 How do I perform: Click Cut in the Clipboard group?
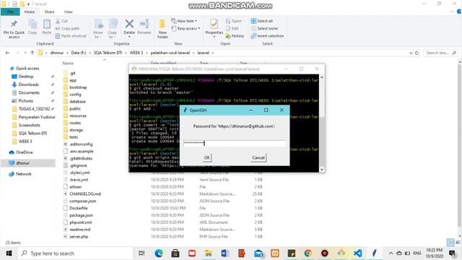pos(61,21)
